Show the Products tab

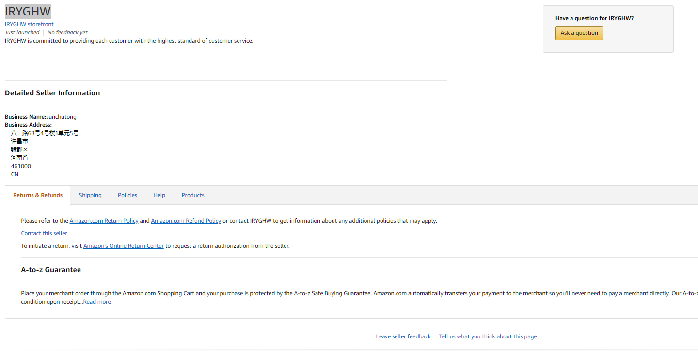click(x=193, y=195)
